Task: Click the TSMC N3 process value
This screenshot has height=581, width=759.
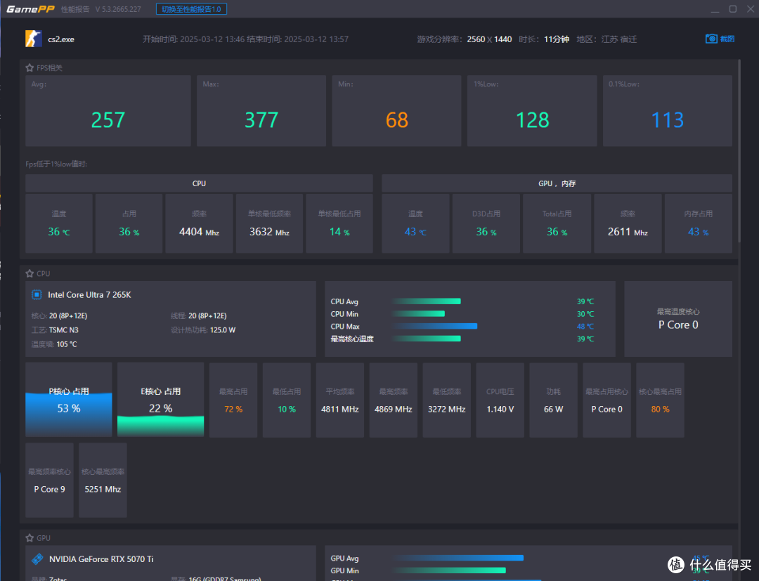Action: tap(63, 330)
